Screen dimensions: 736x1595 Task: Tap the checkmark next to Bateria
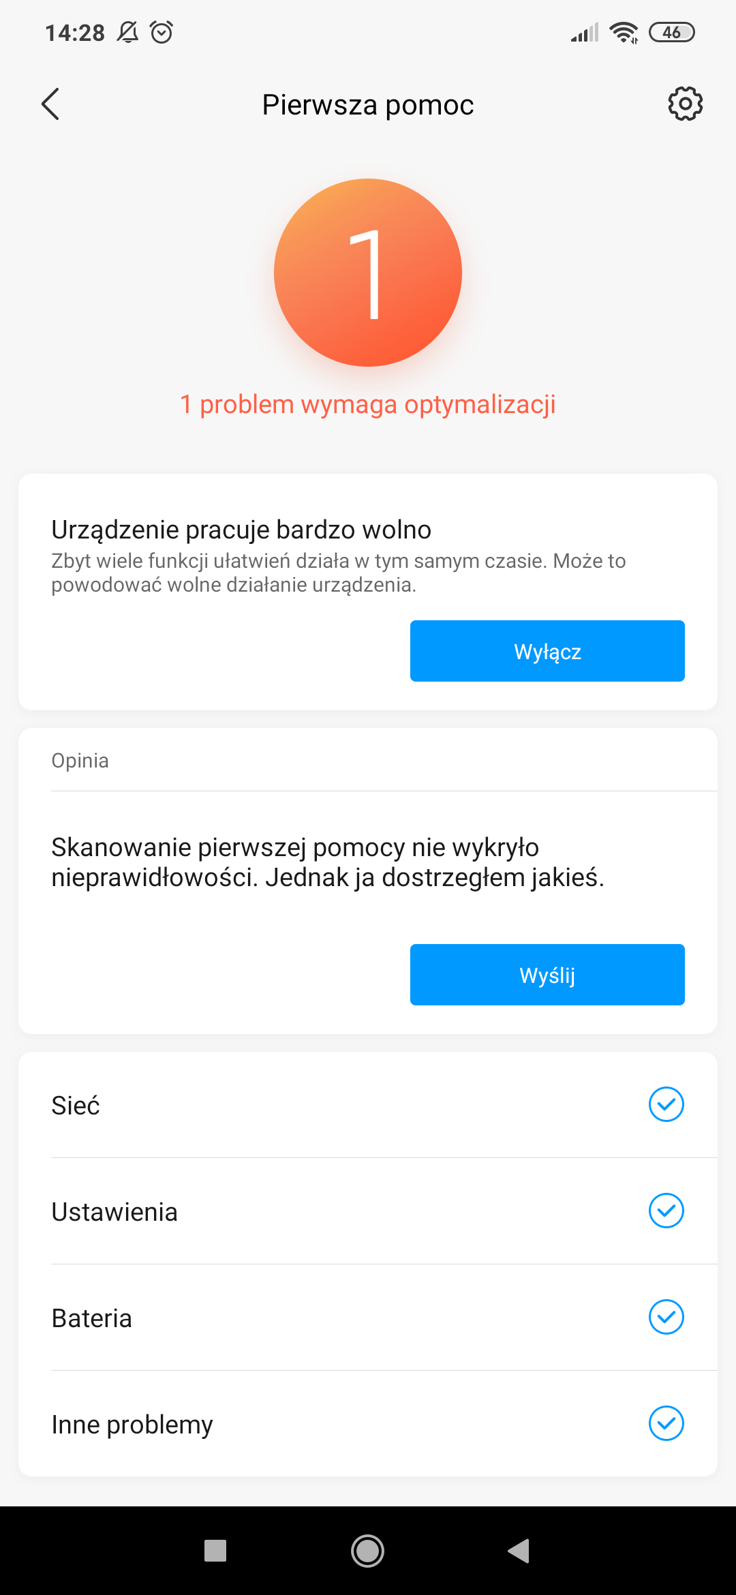click(666, 1317)
